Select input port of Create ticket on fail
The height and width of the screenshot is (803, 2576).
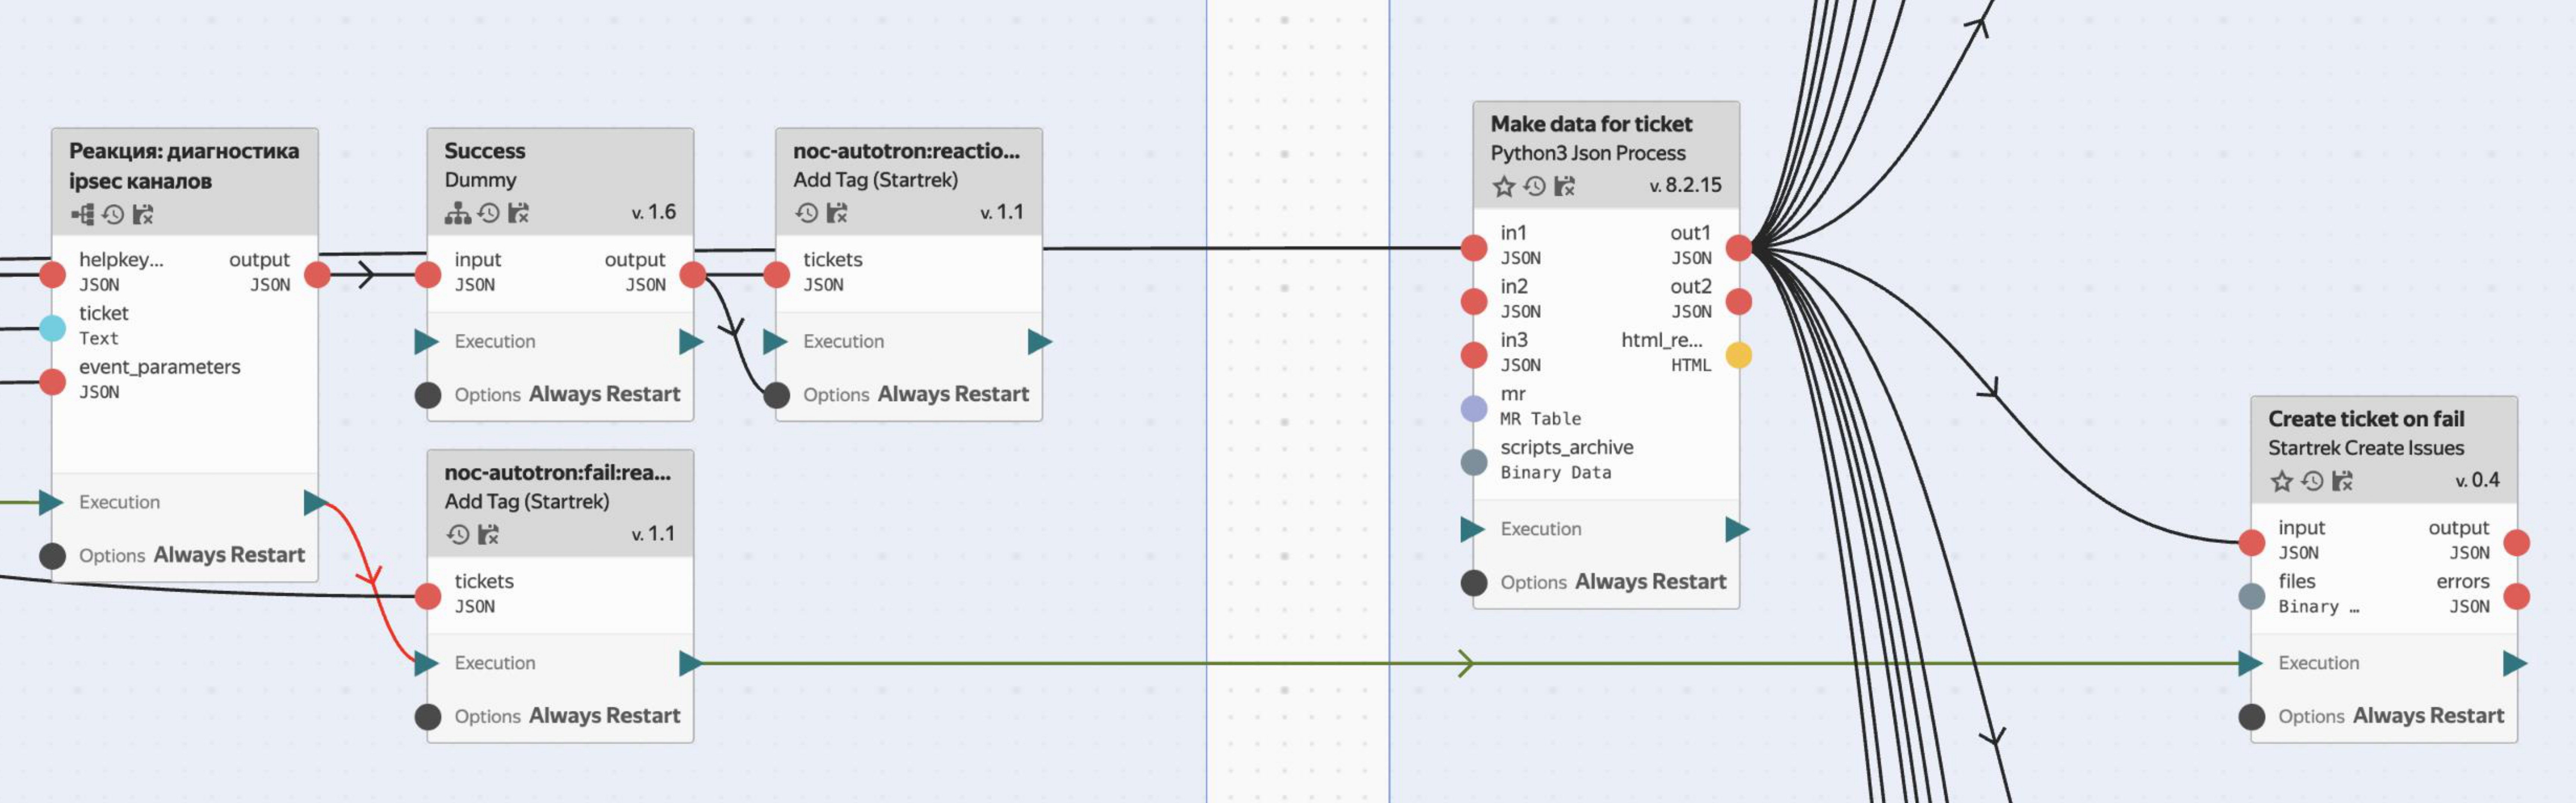(x=2252, y=543)
